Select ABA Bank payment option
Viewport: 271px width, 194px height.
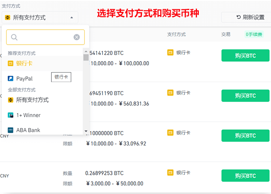(28, 130)
